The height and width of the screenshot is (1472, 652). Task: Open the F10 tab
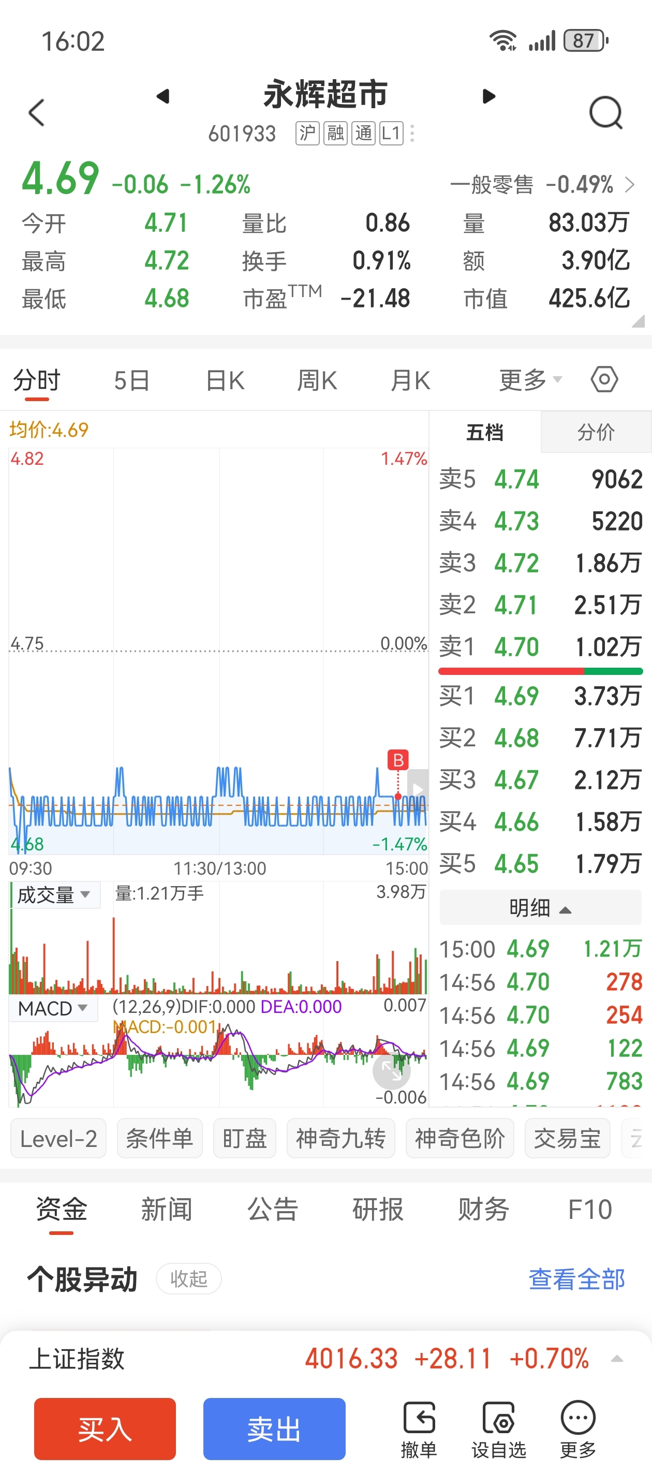click(x=590, y=1210)
